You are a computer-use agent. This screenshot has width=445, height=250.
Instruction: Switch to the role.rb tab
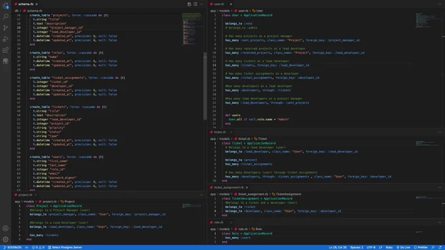click(219, 222)
